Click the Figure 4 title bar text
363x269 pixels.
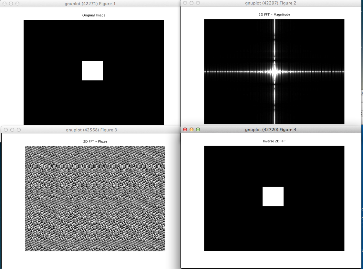click(x=271, y=129)
